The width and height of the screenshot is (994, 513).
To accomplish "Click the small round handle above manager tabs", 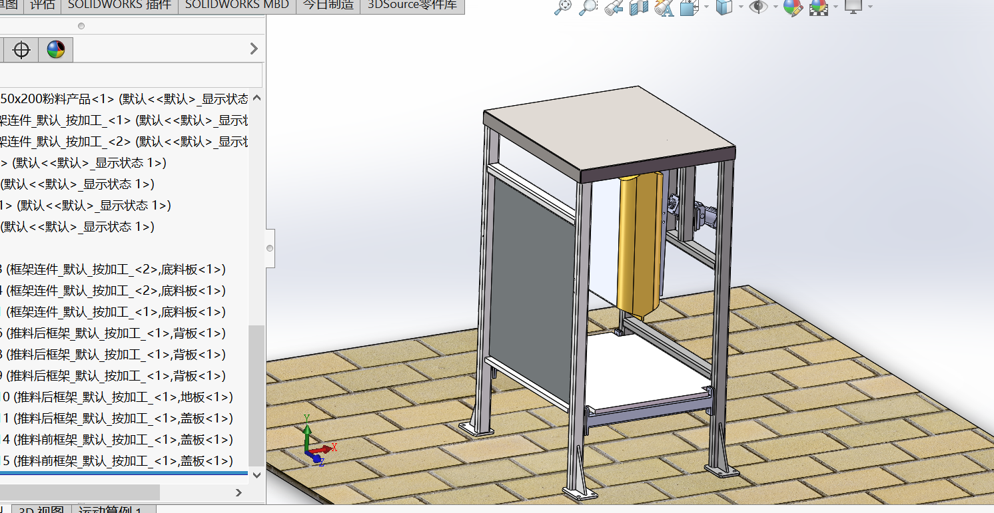I will click(81, 26).
